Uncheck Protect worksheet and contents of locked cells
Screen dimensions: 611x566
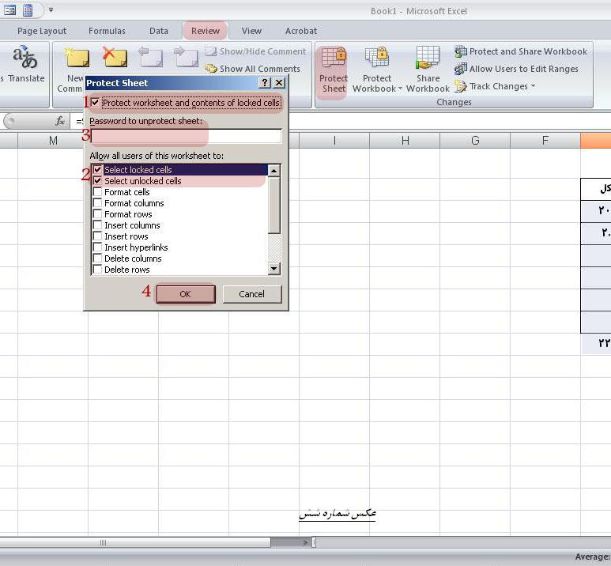coord(95,103)
